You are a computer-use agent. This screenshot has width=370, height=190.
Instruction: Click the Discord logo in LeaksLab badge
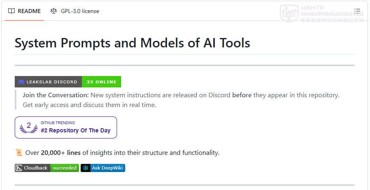pos(21,82)
